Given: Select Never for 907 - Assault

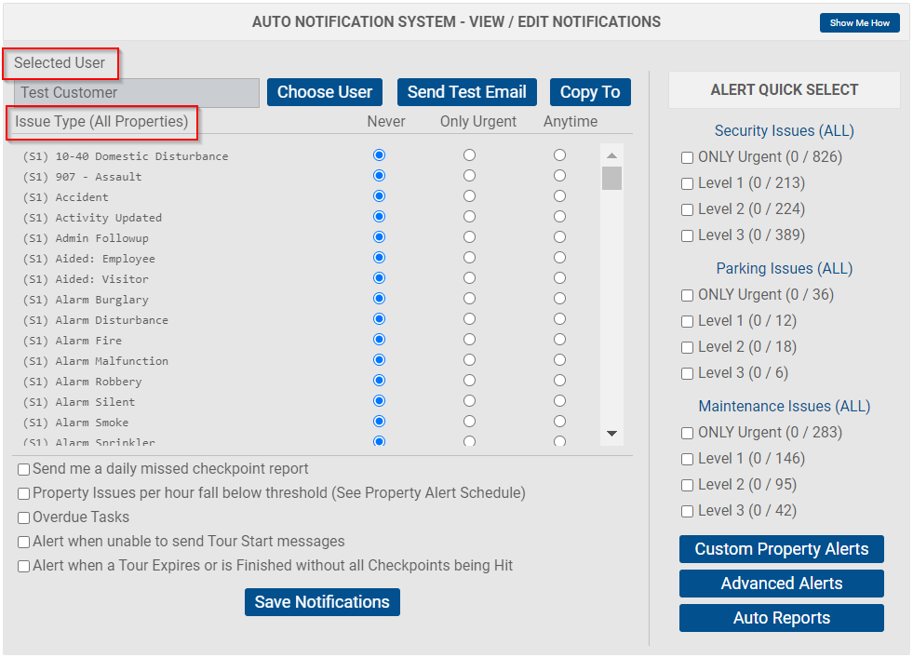Looking at the screenshot, I should [x=379, y=176].
